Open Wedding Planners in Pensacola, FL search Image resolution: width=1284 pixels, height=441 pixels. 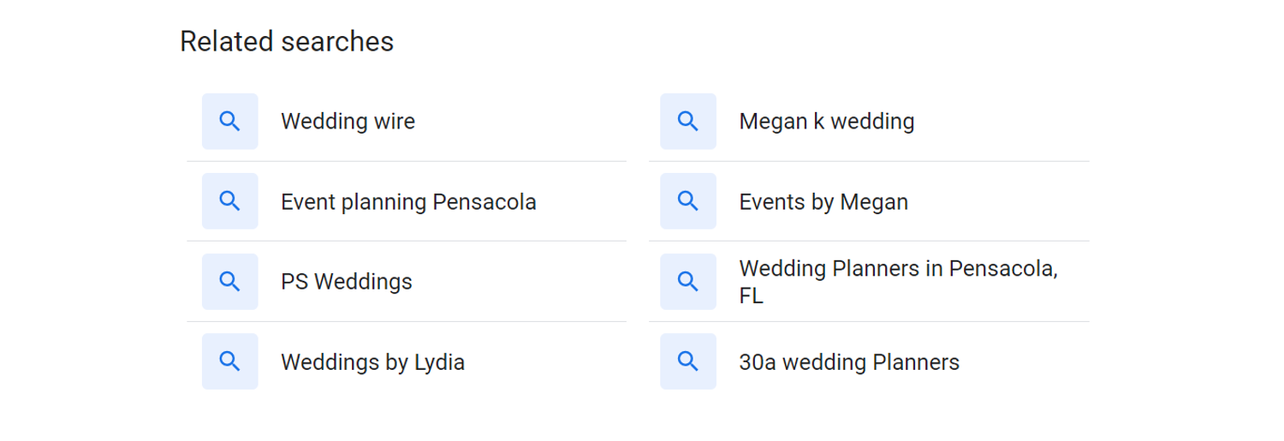click(x=869, y=281)
